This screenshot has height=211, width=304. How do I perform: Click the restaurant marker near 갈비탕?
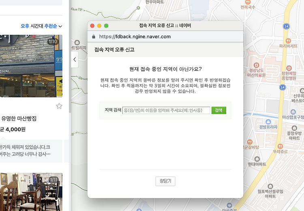coord(250,142)
